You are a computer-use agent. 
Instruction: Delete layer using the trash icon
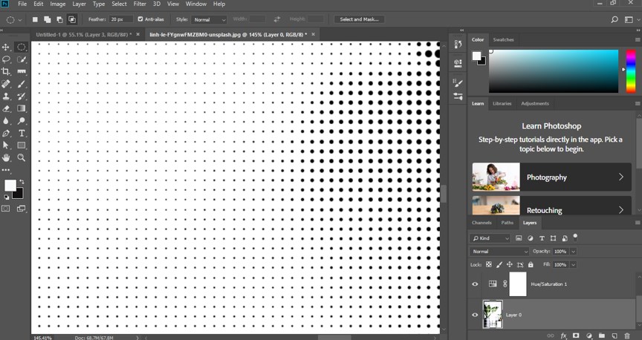point(627,336)
